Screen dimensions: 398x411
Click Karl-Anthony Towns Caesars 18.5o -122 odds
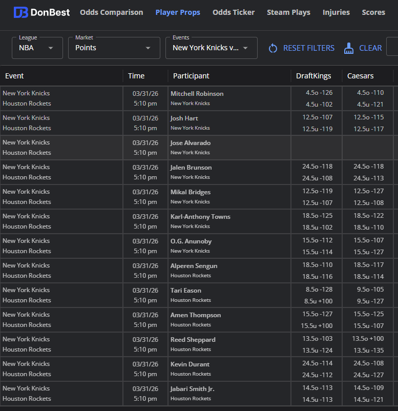click(369, 216)
